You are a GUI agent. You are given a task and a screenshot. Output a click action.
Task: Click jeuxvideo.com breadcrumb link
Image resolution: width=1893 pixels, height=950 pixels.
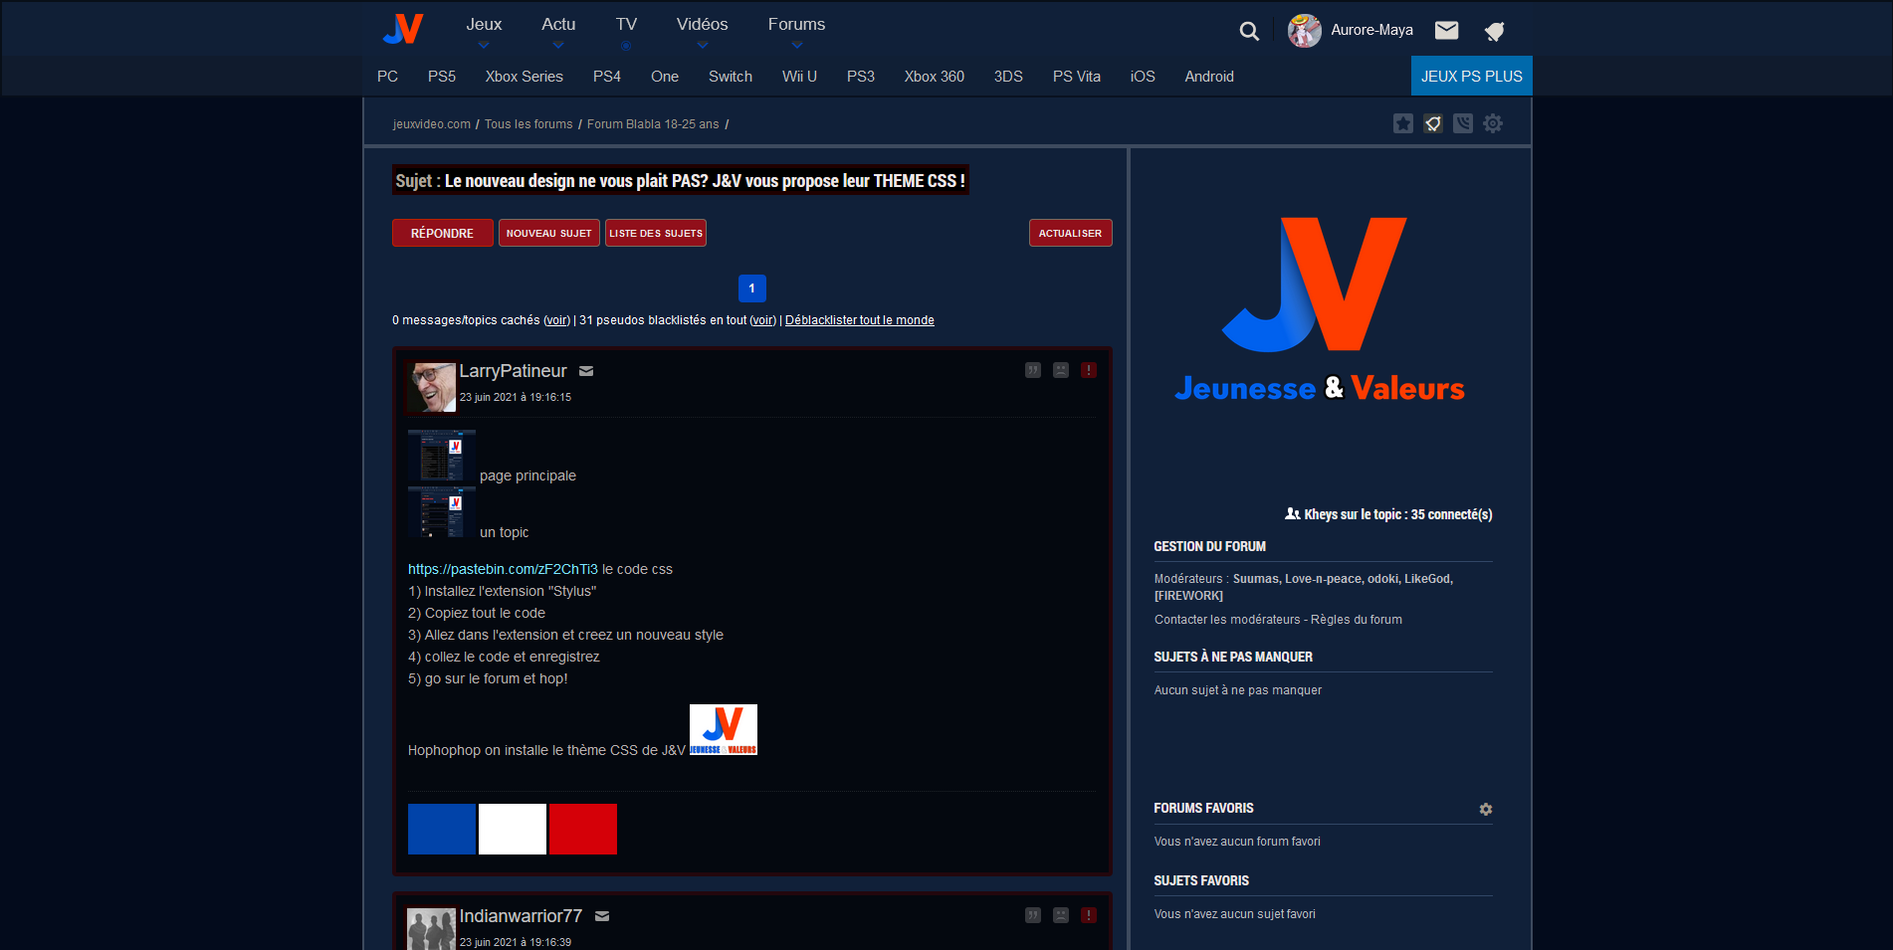tap(432, 124)
